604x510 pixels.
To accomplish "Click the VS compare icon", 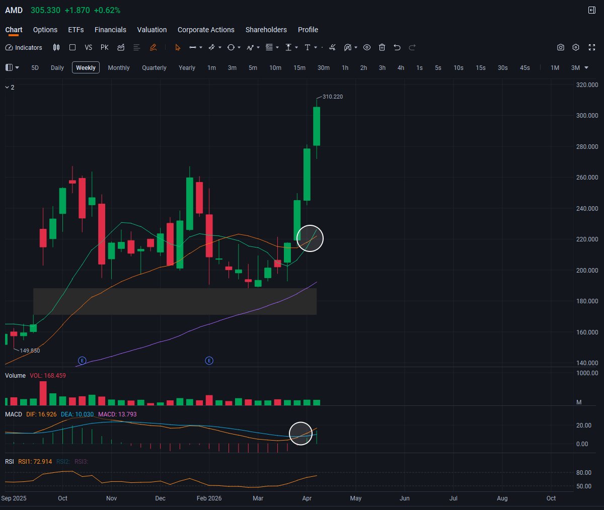I will click(x=89, y=47).
